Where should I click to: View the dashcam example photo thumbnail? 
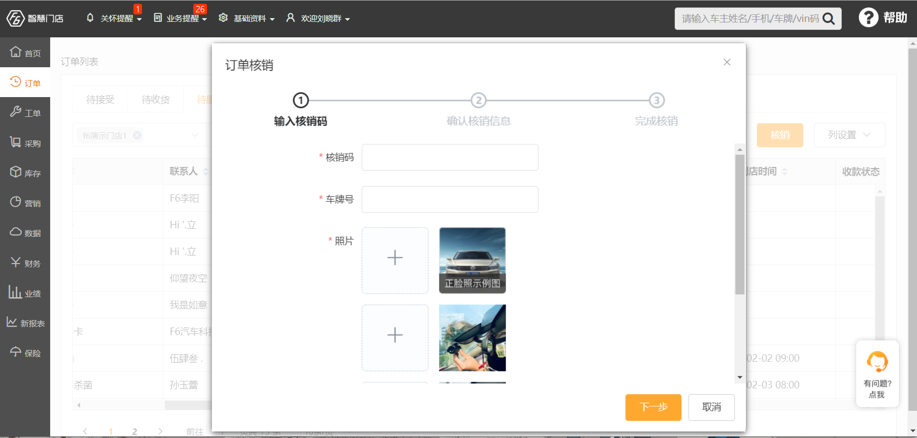click(472, 338)
